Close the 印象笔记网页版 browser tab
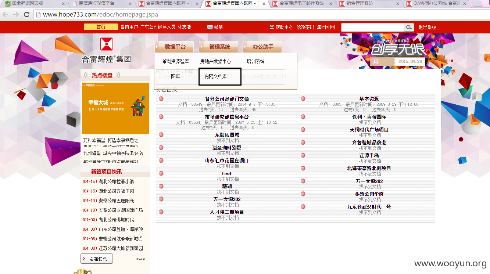 63,4
